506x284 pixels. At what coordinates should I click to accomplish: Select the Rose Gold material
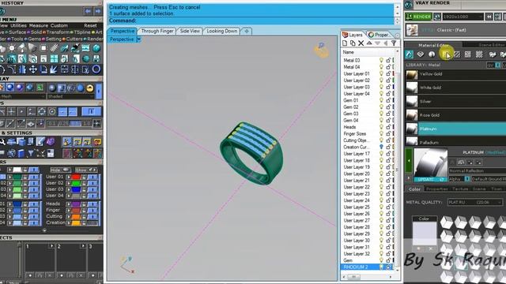coord(455,115)
